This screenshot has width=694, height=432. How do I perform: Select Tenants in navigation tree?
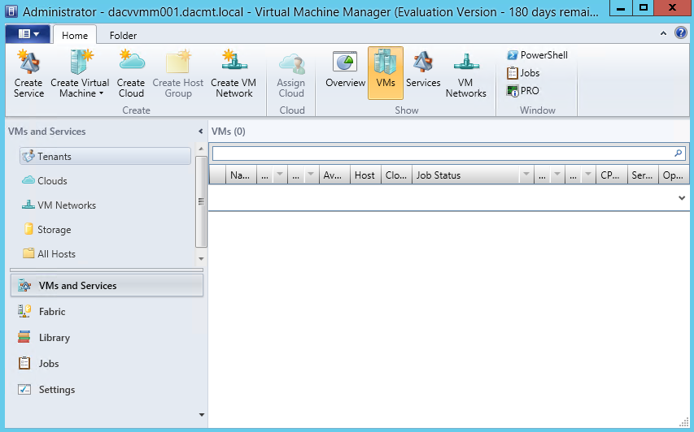(x=105, y=157)
